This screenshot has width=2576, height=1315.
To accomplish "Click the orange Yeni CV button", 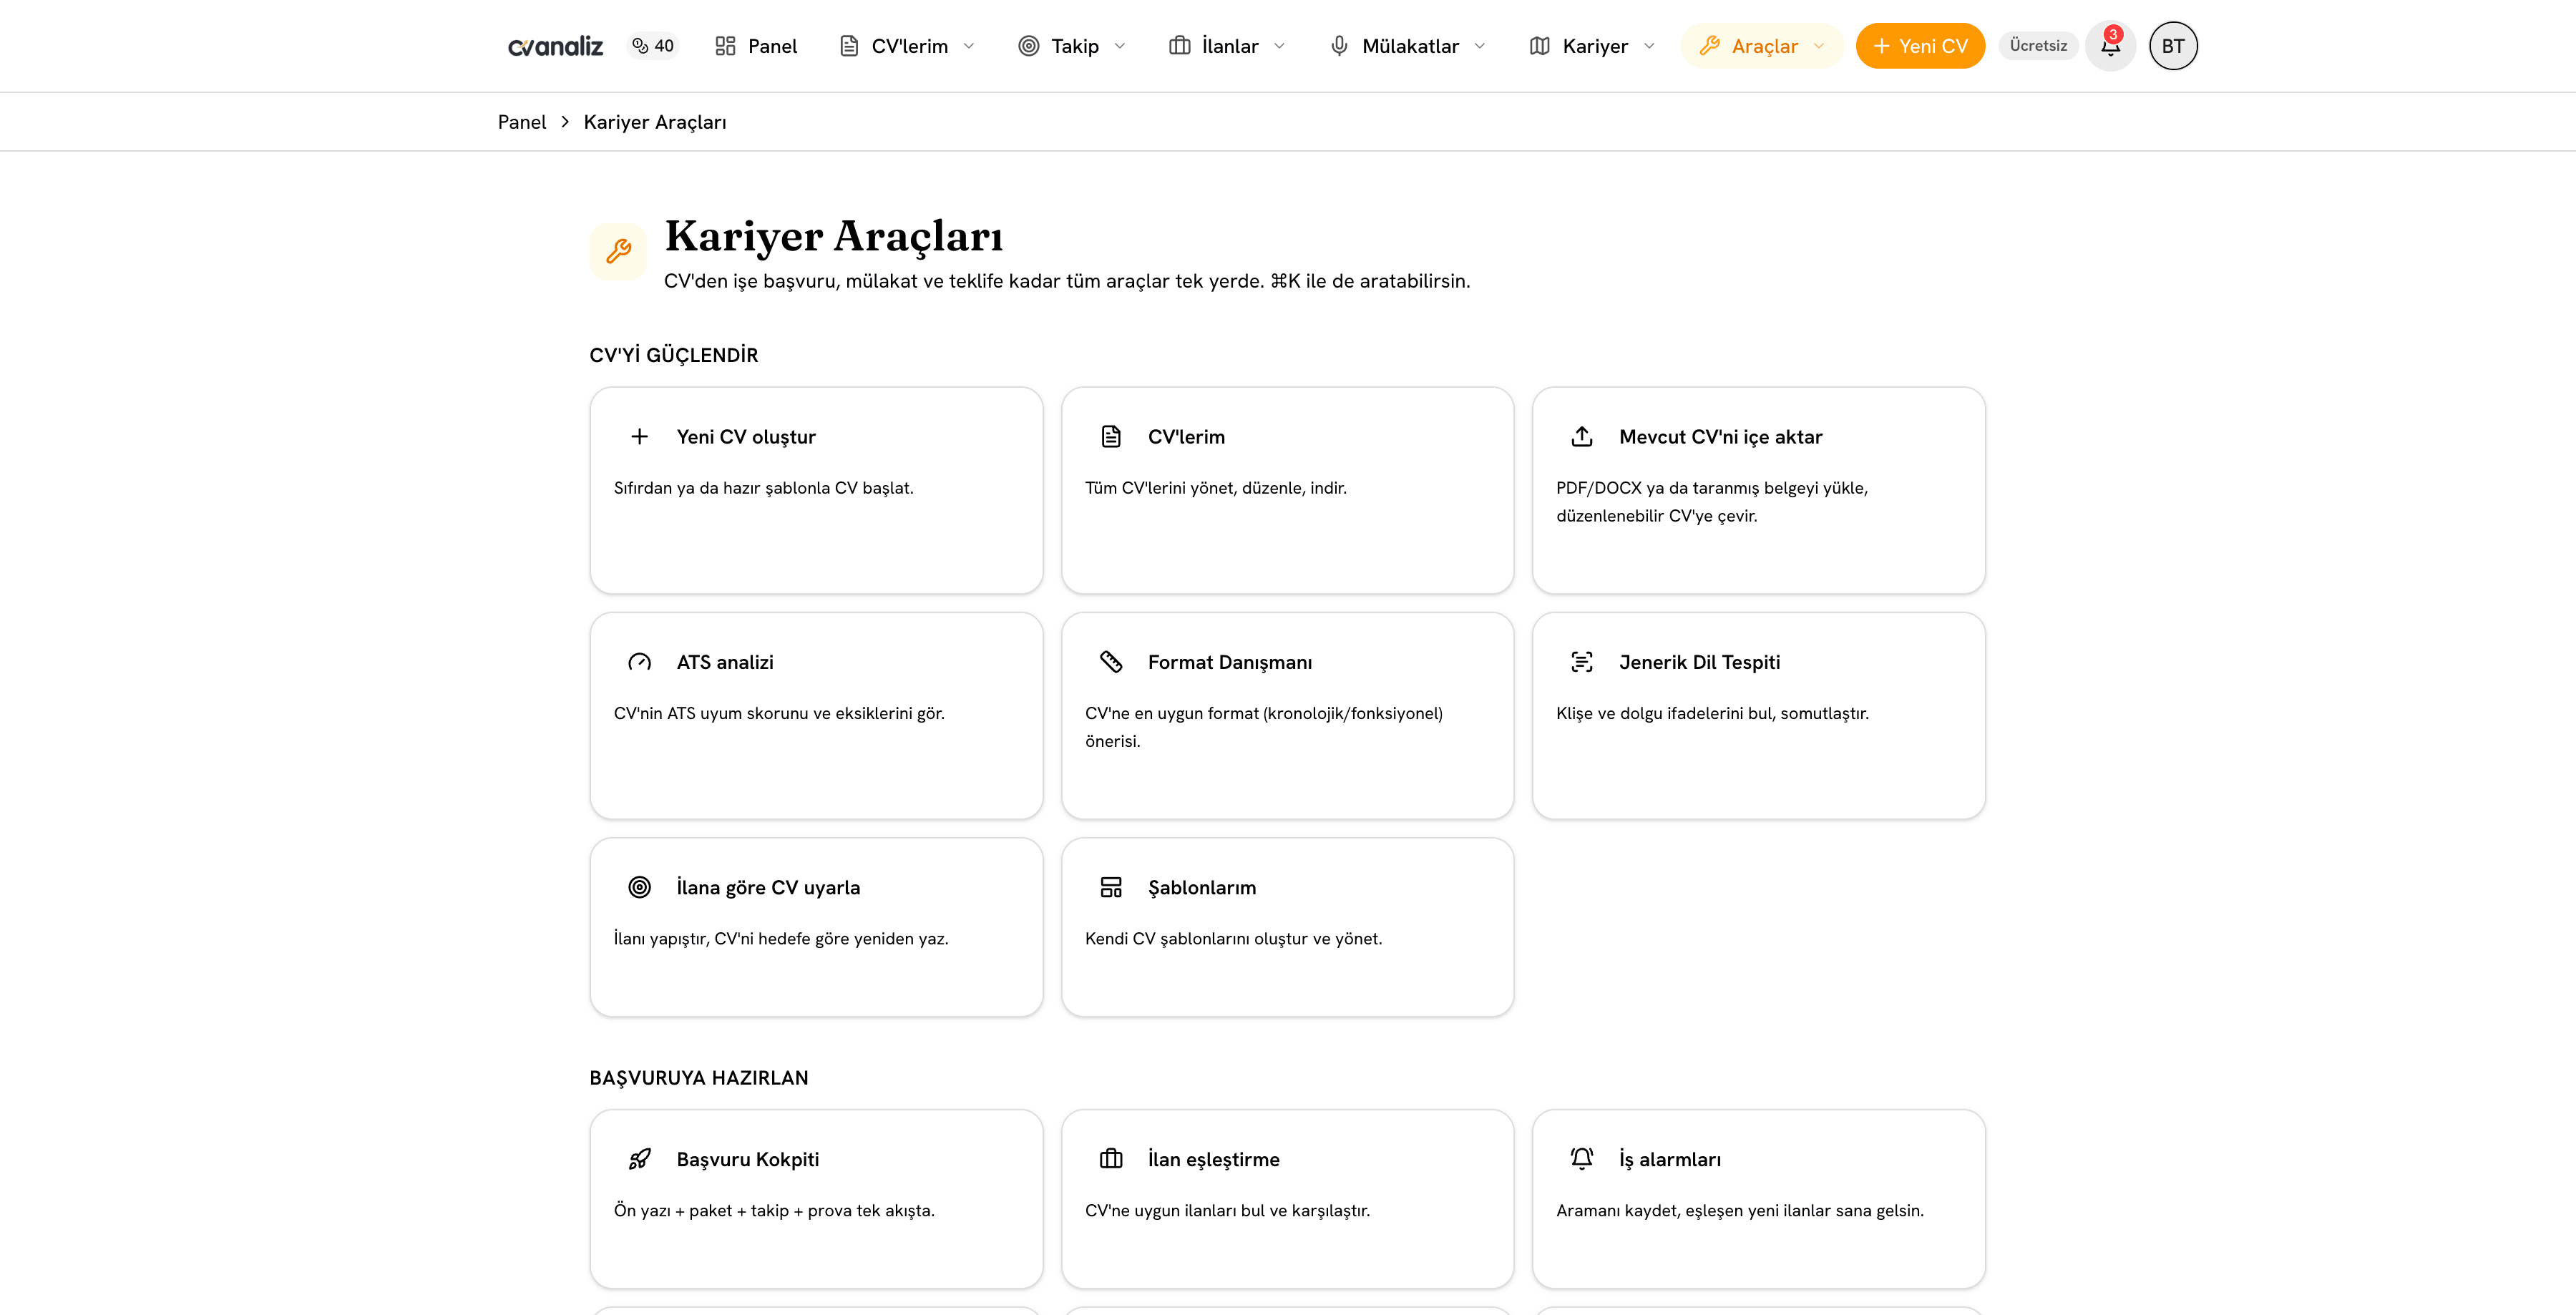I will pyautogui.click(x=1920, y=46).
